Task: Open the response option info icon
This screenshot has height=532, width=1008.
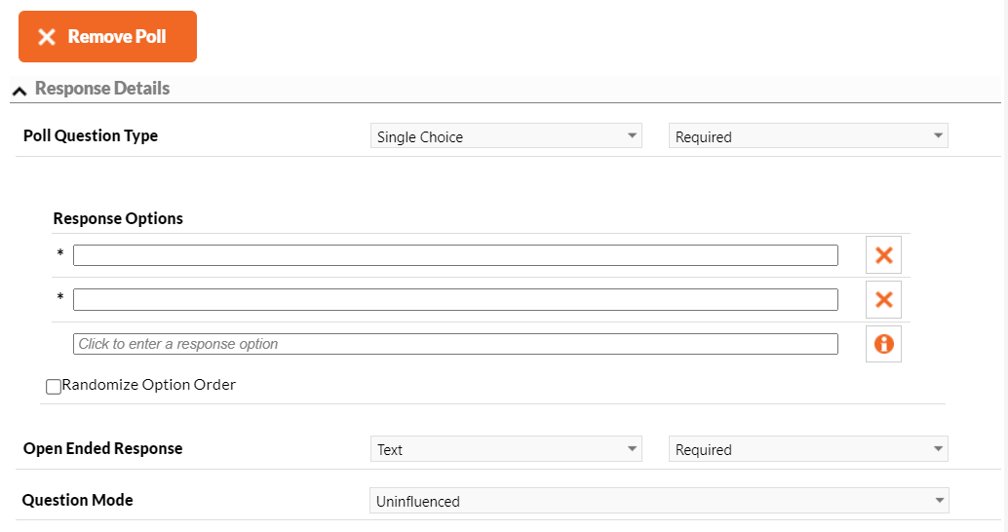Action: click(883, 344)
